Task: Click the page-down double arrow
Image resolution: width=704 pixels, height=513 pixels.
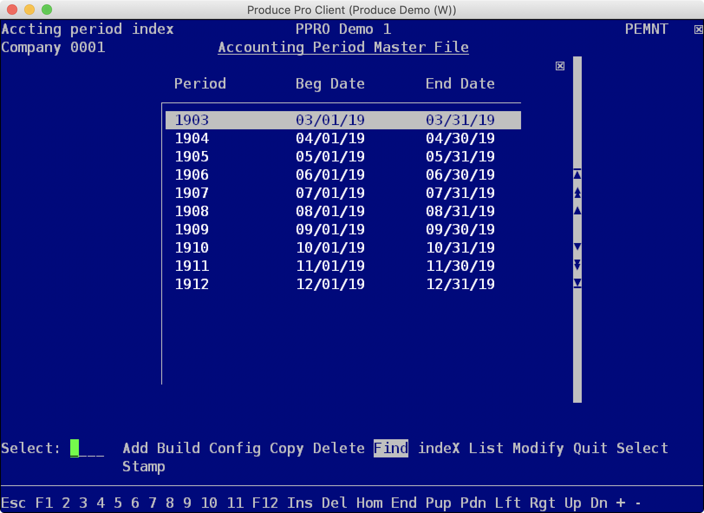Action: tap(577, 265)
